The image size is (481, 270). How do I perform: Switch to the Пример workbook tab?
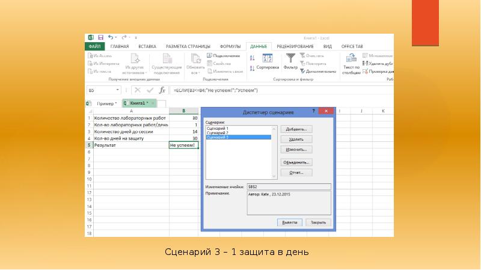pyautogui.click(x=106, y=103)
